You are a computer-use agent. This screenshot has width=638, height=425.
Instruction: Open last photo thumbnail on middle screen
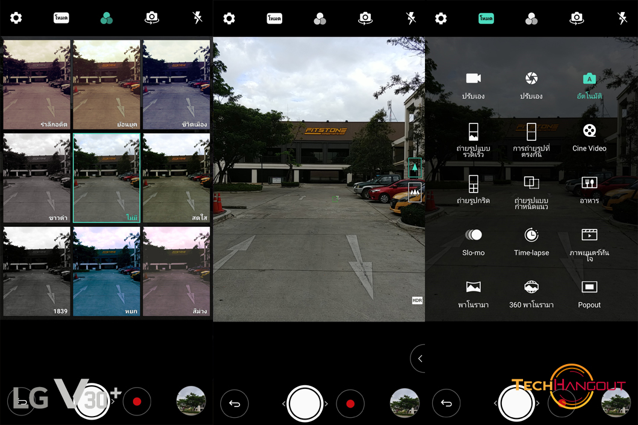404,403
